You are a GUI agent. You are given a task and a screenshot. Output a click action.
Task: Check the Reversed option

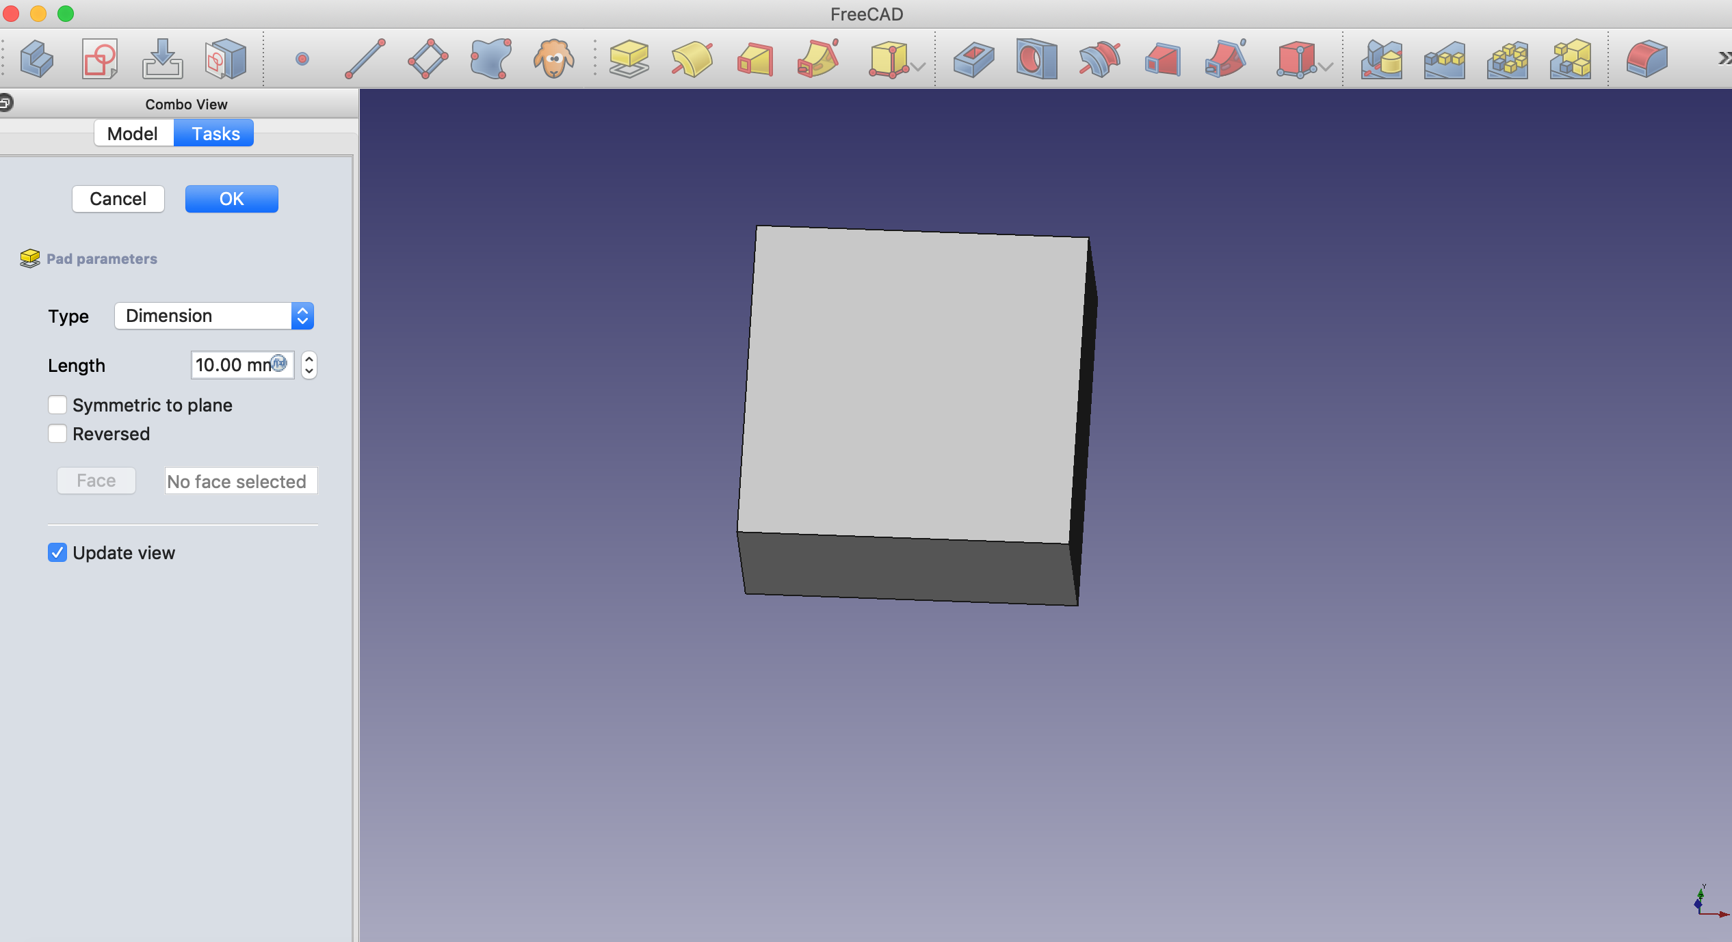click(57, 433)
